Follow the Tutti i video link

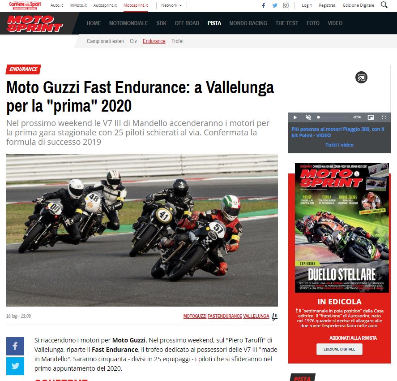tap(339, 145)
